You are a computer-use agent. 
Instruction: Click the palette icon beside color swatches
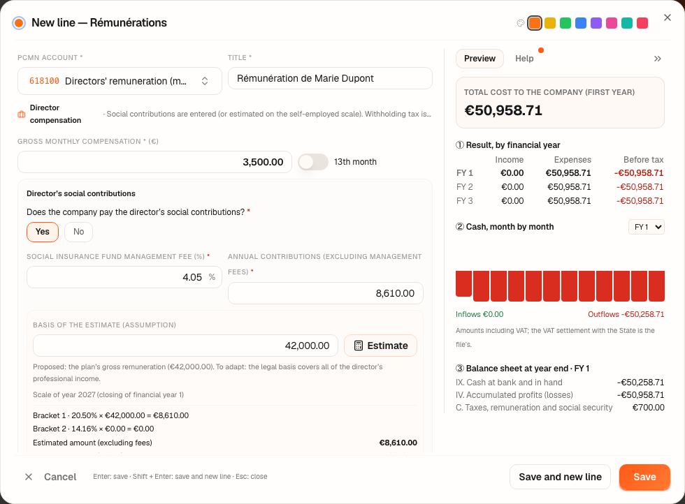(520, 23)
